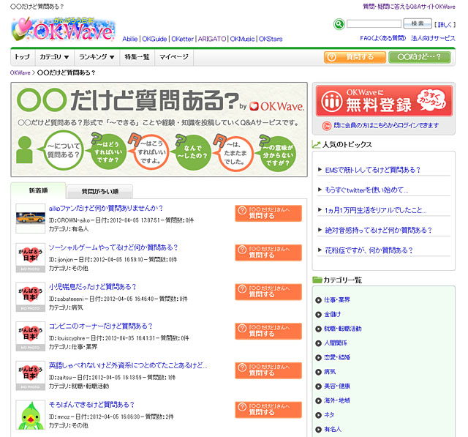Open the ソーシャルゲームやってるけど question title
468x437 pixels.
113,247
